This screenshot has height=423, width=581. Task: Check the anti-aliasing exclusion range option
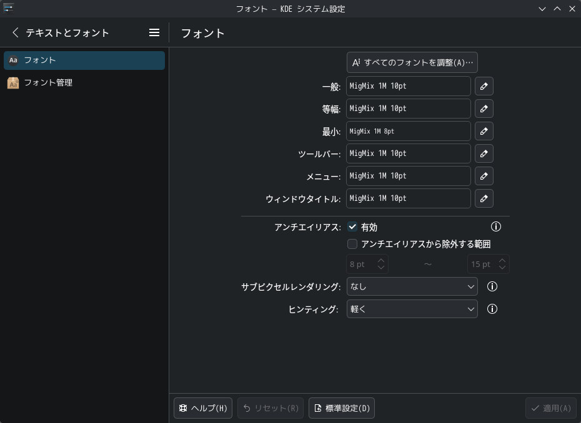click(352, 244)
